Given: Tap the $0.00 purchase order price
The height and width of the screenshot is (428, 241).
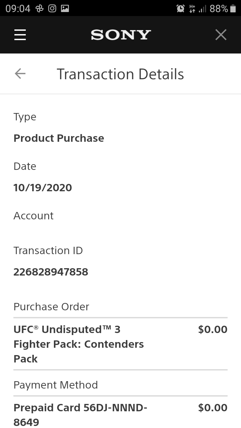Looking at the screenshot, I should coord(213,329).
